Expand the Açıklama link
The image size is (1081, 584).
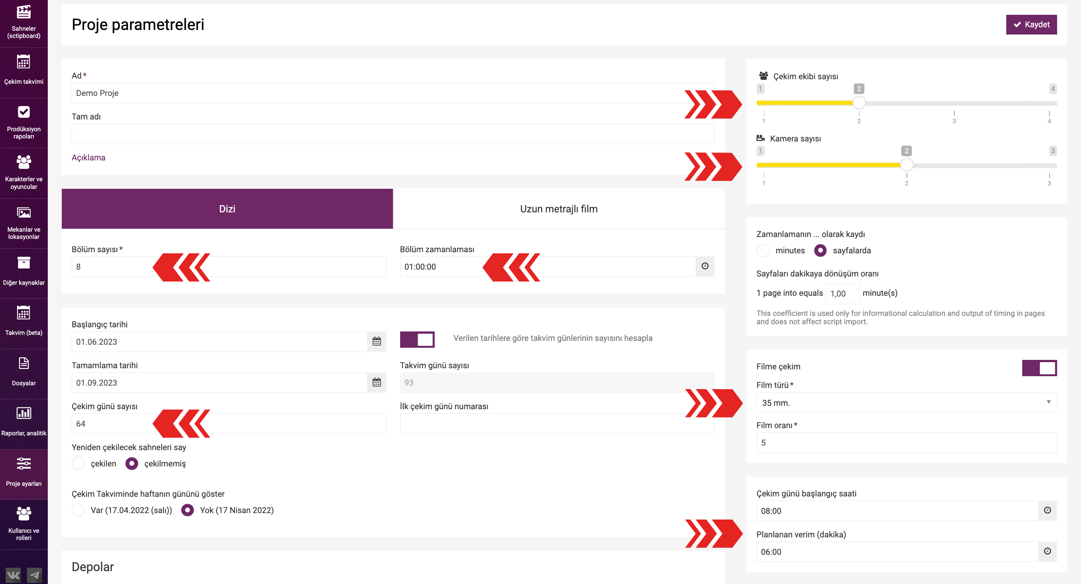point(88,157)
